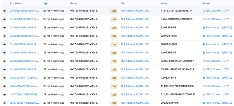This screenshot has height=106, width=234.
Task: Click OUT badge on 11,869.828 row
Action: 114,86
